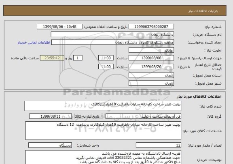Click the text ساعت باقی مانده
233x164 pixels.
(25, 58)
